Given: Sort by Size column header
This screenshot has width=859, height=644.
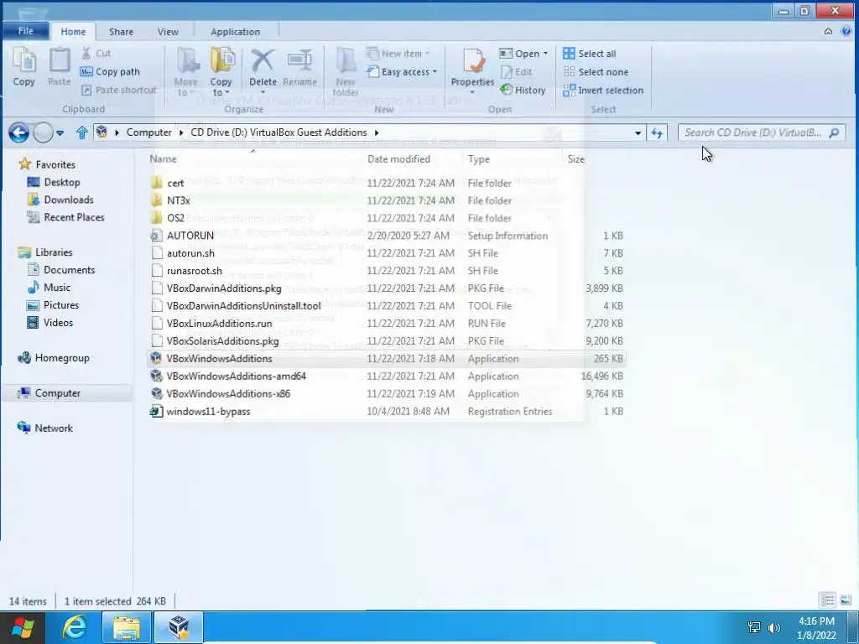Looking at the screenshot, I should 575,158.
